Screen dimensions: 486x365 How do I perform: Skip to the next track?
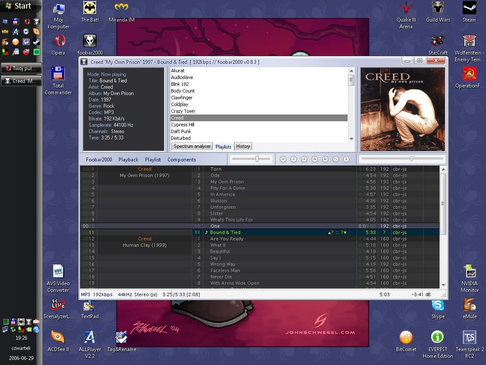325,159
